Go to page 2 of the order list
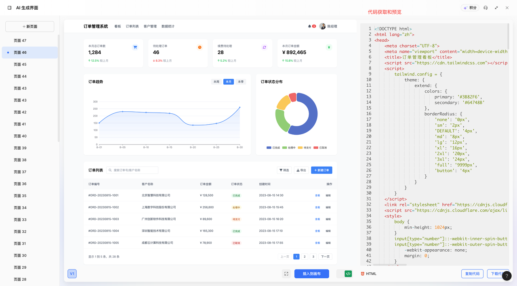Screen dimensions: 517x286 [305, 257]
